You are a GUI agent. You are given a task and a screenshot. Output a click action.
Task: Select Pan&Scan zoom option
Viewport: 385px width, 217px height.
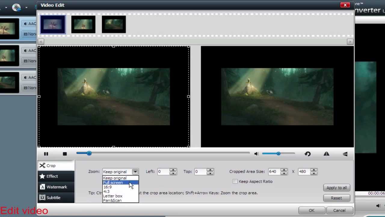click(120, 200)
